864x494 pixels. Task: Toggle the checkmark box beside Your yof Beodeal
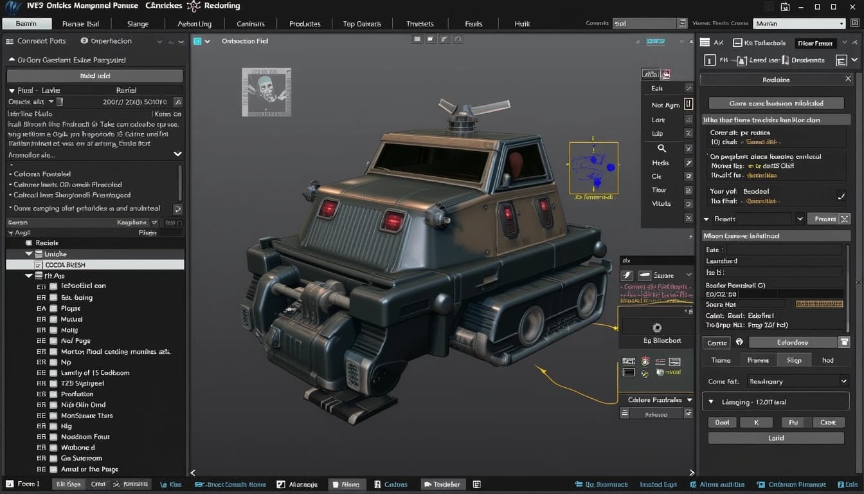coord(840,196)
